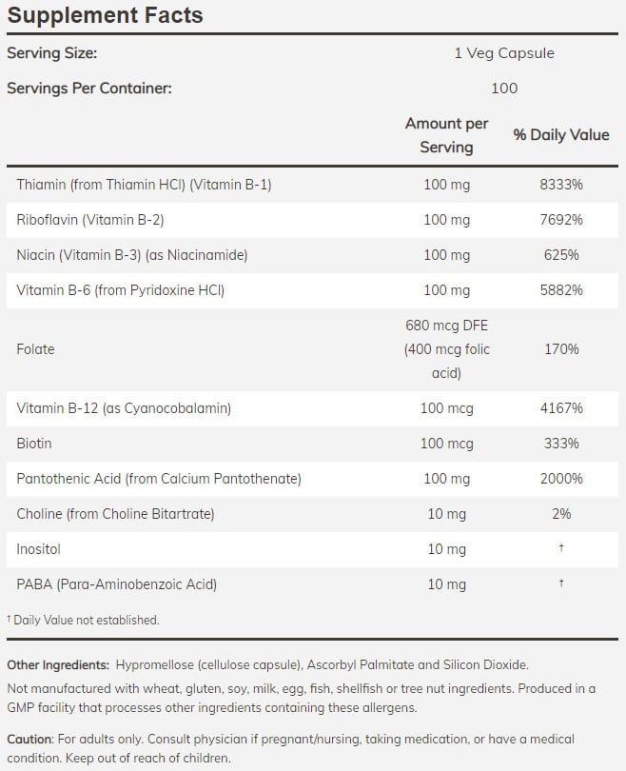Click the Choline (from Choline Bitartrate) label
The height and width of the screenshot is (771, 626).
115,514
